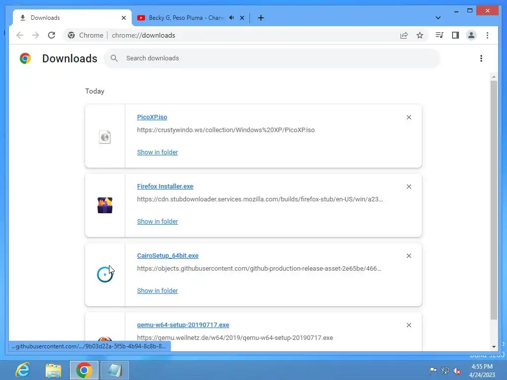Screen dimensions: 507x380
Task: Click the muted volume tray icon
Action: (x=457, y=370)
